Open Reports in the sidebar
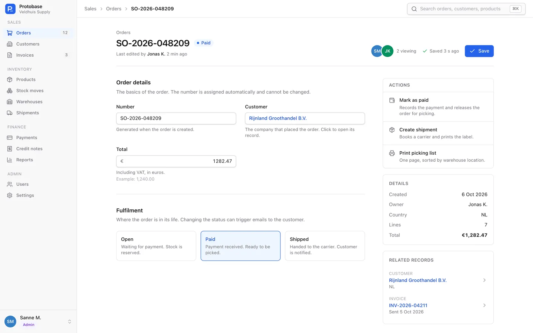533x333 pixels. pyautogui.click(x=38, y=160)
